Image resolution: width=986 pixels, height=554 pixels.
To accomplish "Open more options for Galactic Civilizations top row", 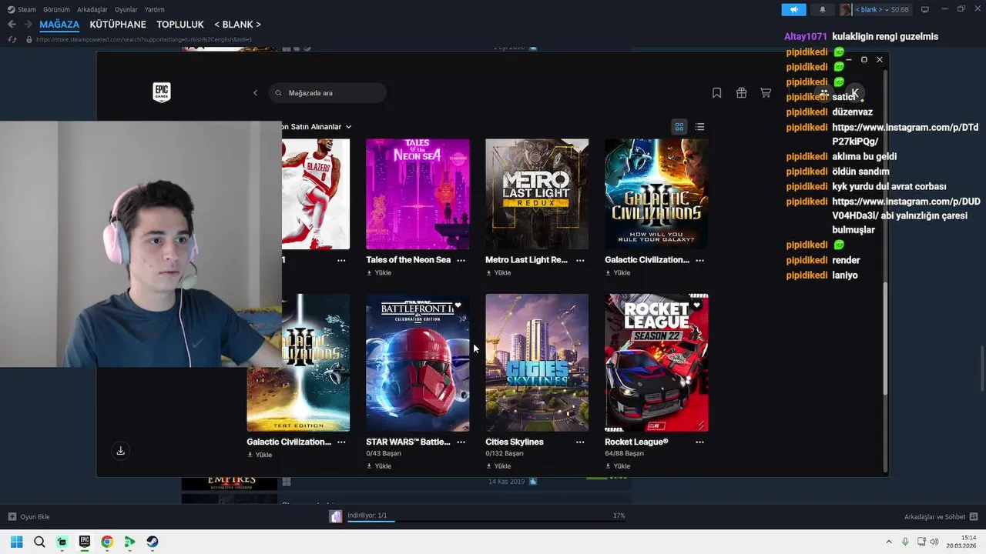I will (699, 260).
